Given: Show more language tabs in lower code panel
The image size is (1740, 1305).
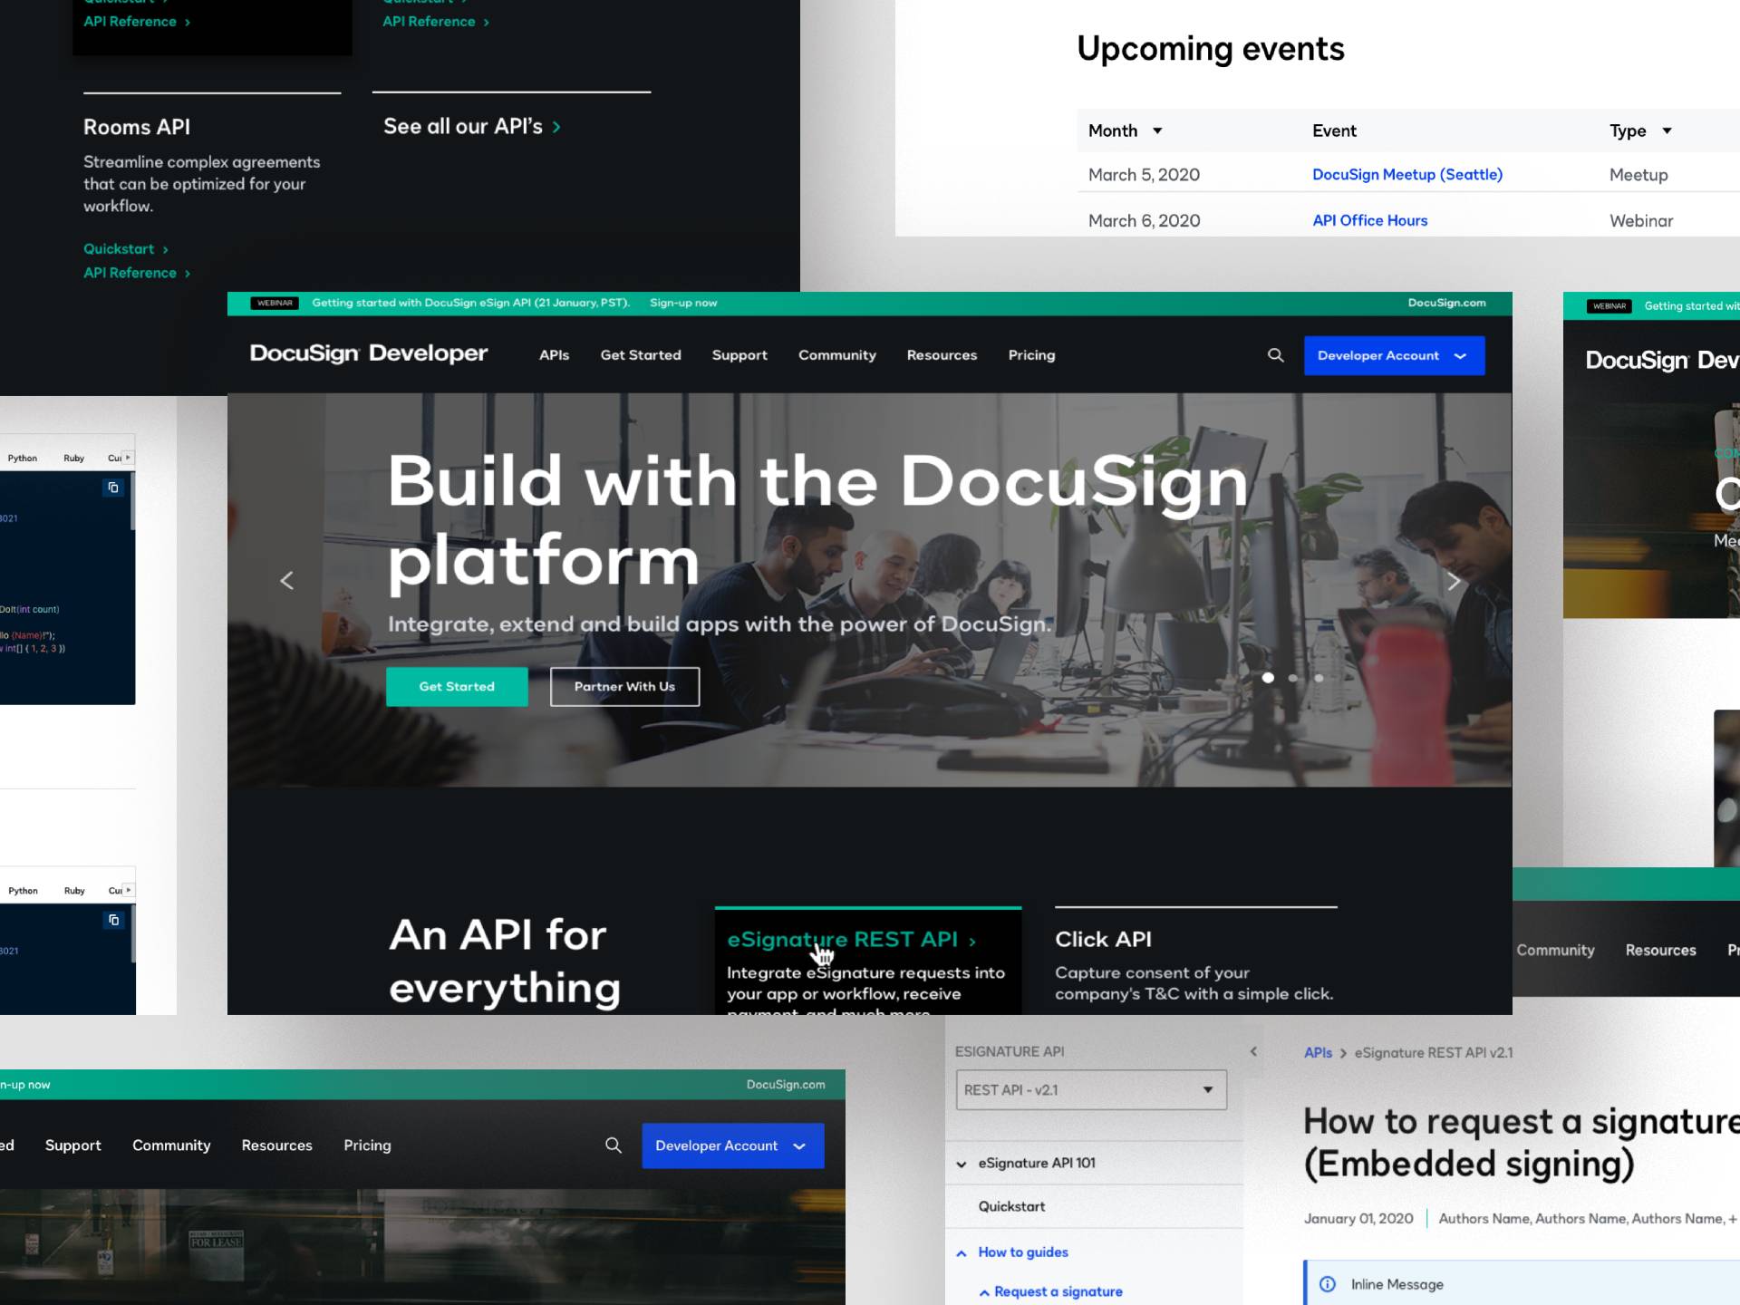Looking at the screenshot, I should [x=128, y=890].
